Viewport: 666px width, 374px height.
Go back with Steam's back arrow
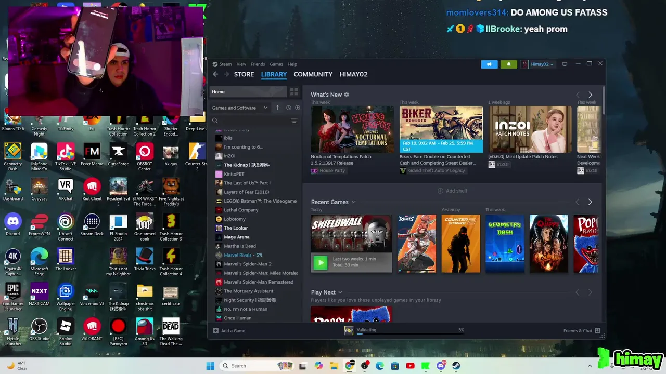point(215,74)
